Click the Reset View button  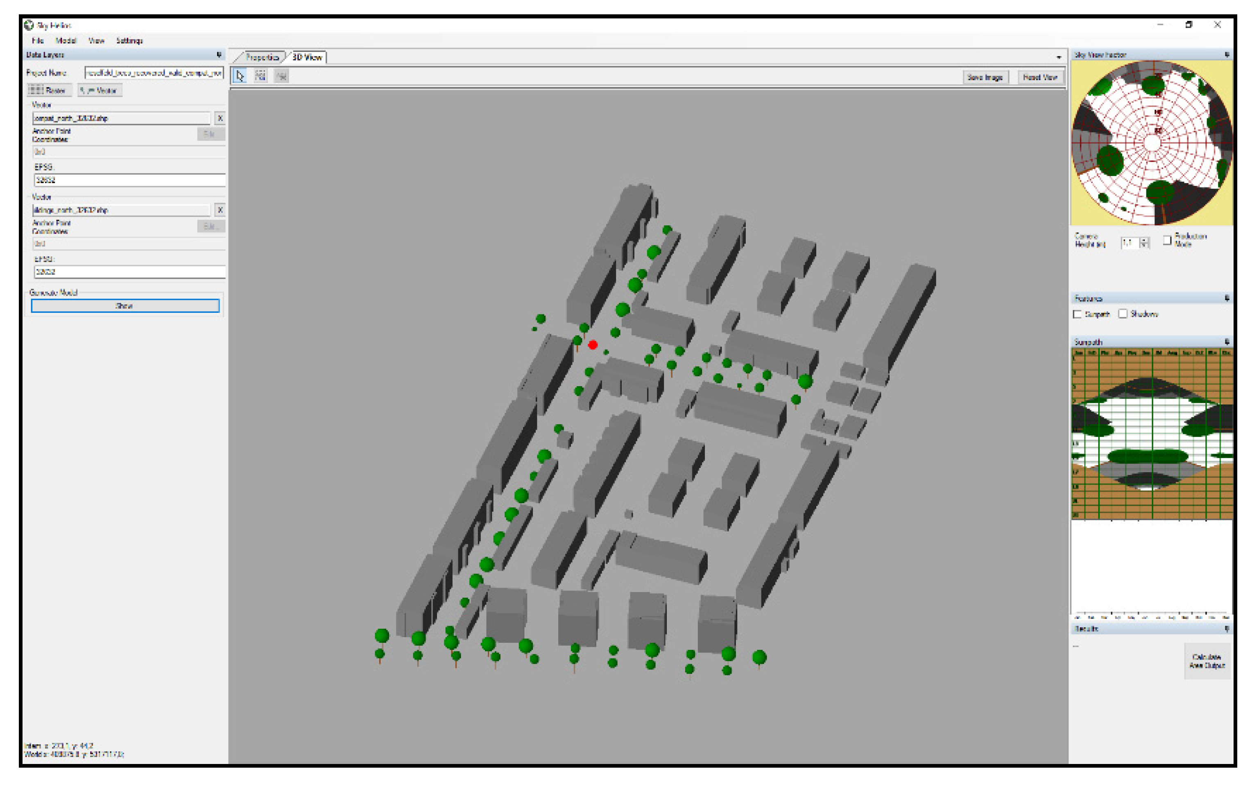(x=1040, y=77)
